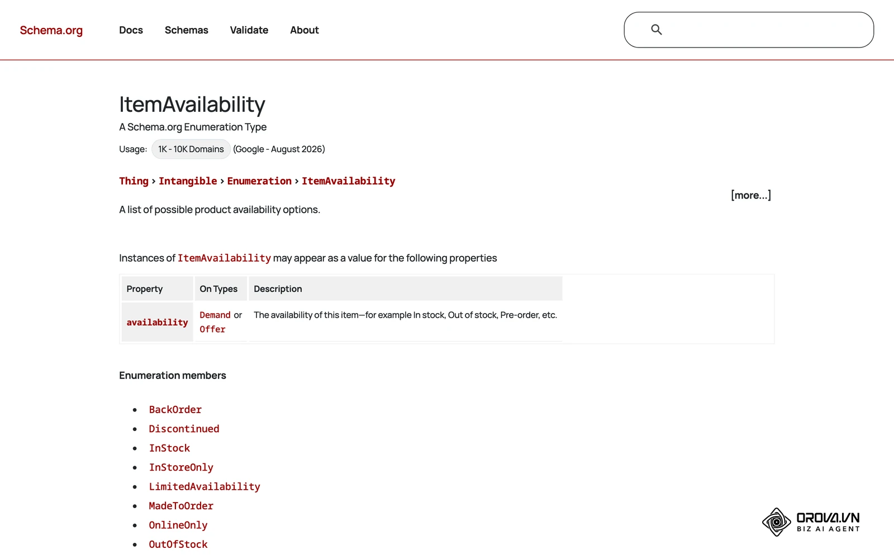Click the search magnifier icon
Viewport: 894px width, 559px height.
tap(657, 30)
